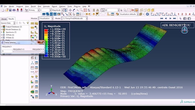
Task: Open the Visualization defaults dropdown
Action: click(138, 14)
